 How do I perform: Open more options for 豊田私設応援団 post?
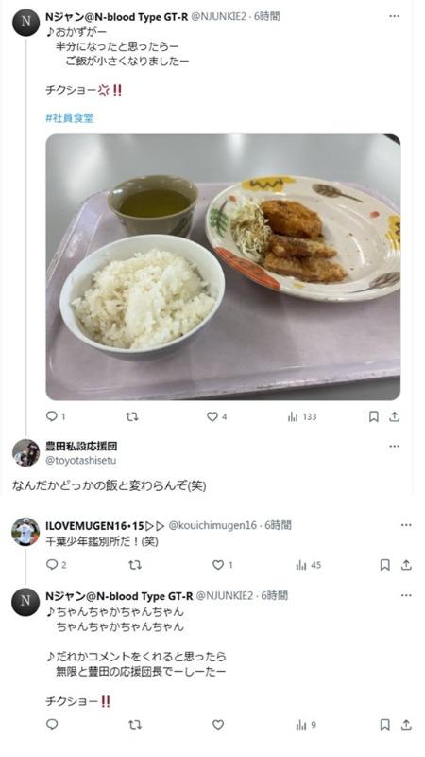coord(394,446)
